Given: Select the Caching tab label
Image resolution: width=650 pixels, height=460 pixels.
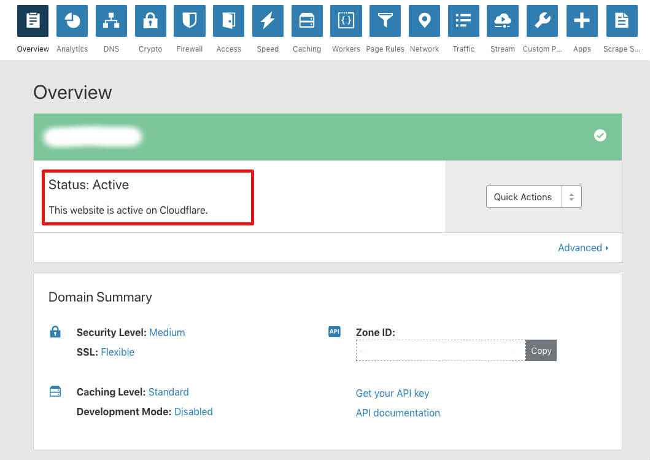Looking at the screenshot, I should coord(307,49).
